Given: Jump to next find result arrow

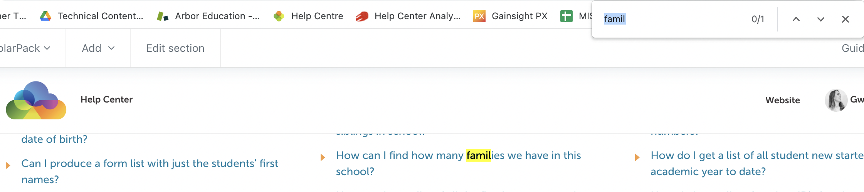Looking at the screenshot, I should [820, 19].
